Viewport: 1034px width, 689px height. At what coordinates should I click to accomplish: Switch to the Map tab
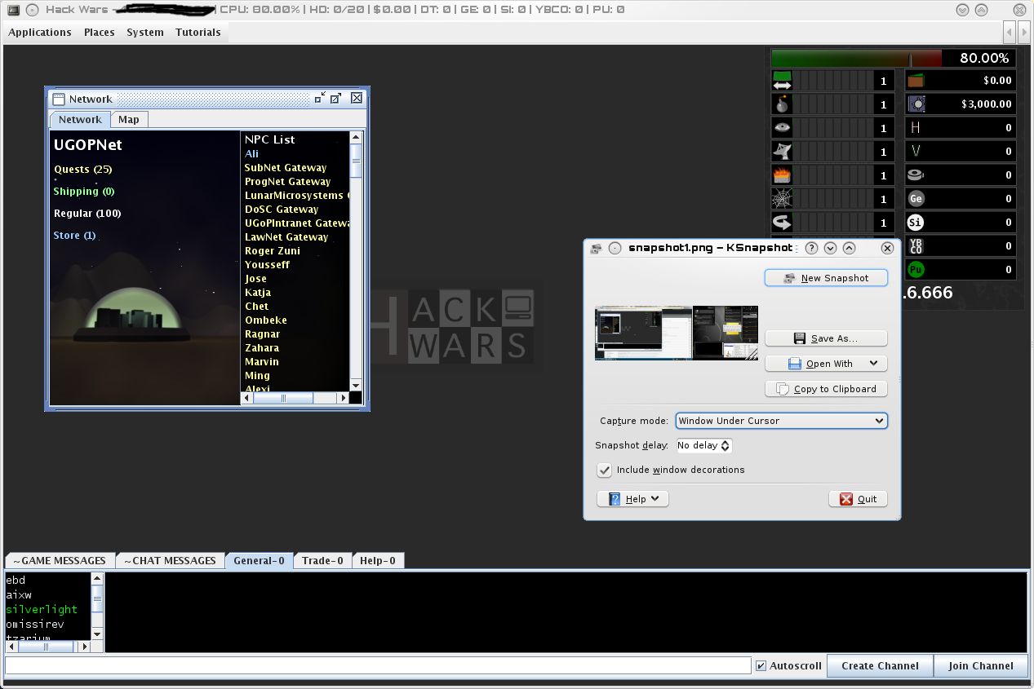(x=129, y=120)
